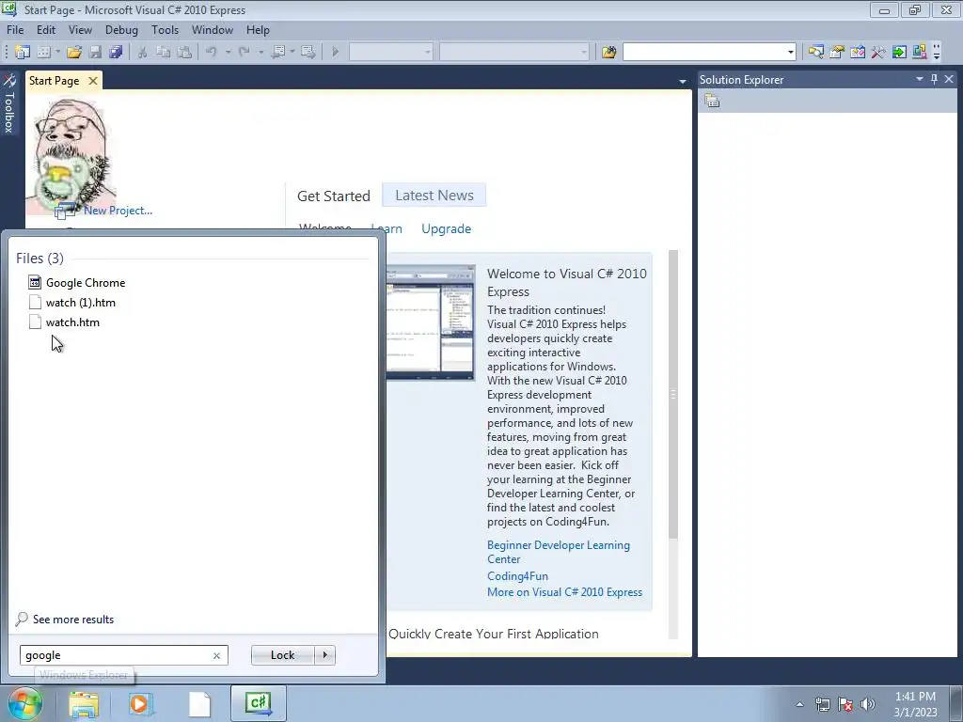The height and width of the screenshot is (722, 963).
Task: Click the Cut scissors icon
Action: pos(142,53)
